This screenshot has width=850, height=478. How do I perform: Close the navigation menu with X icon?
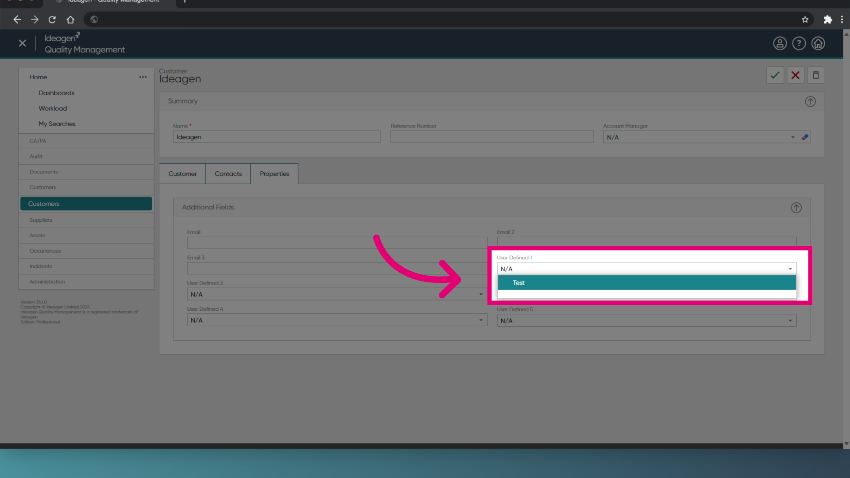(x=23, y=43)
